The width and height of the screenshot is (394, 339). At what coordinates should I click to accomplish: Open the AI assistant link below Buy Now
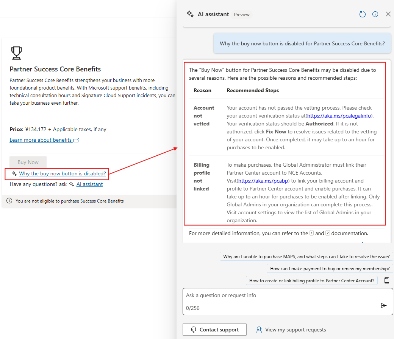pyautogui.click(x=90, y=184)
